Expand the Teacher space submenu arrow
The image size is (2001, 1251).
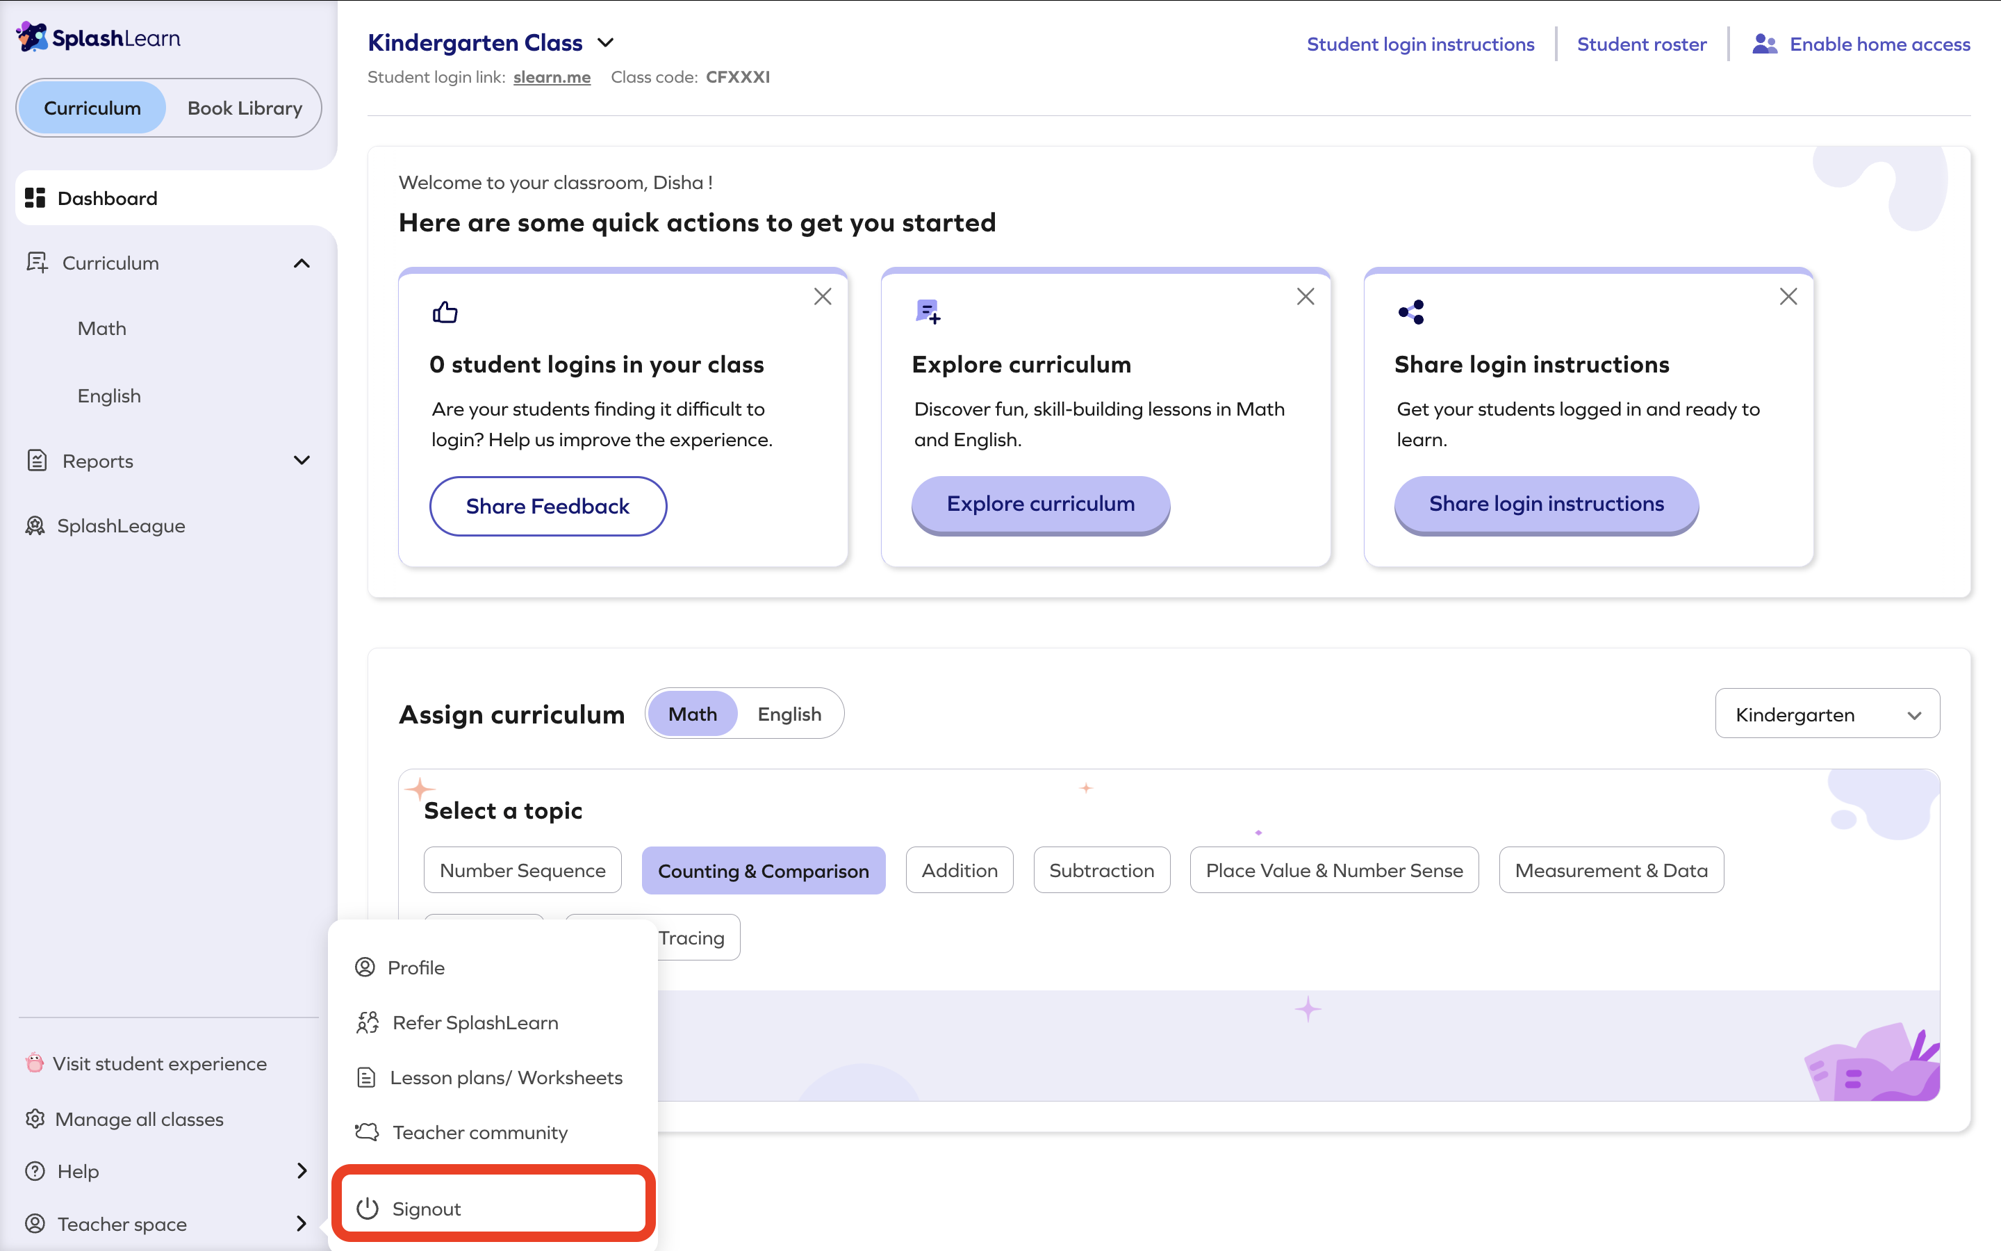[302, 1223]
